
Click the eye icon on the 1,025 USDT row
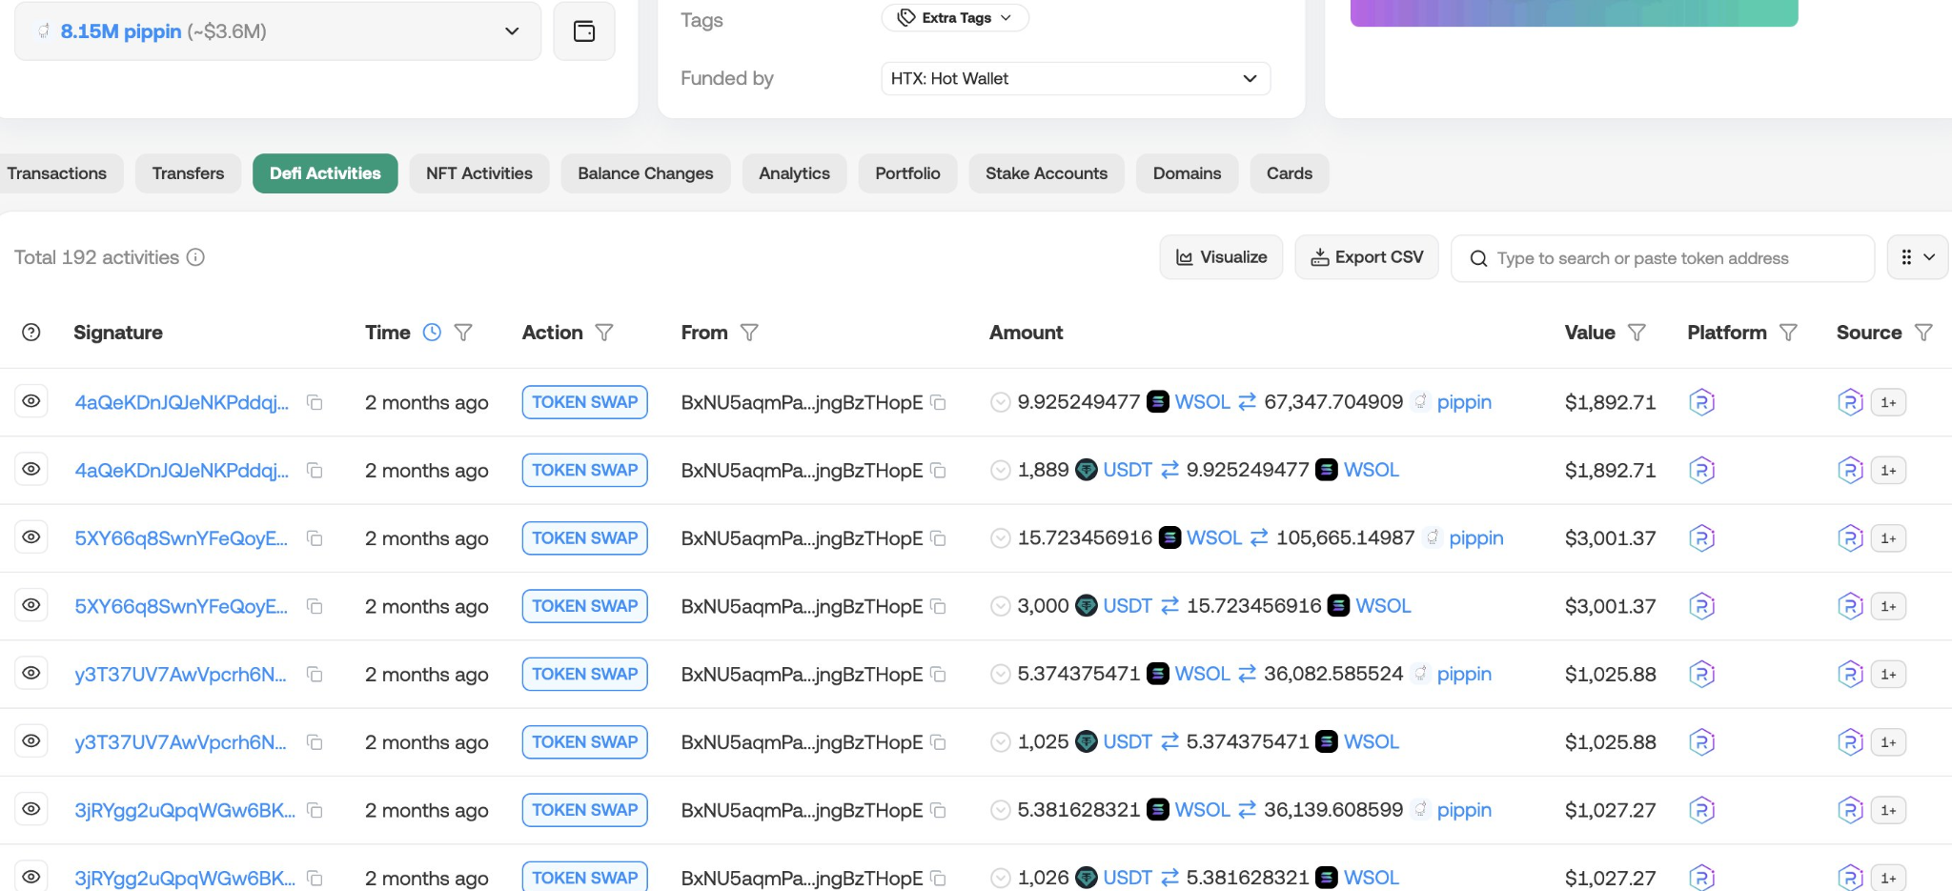click(31, 740)
